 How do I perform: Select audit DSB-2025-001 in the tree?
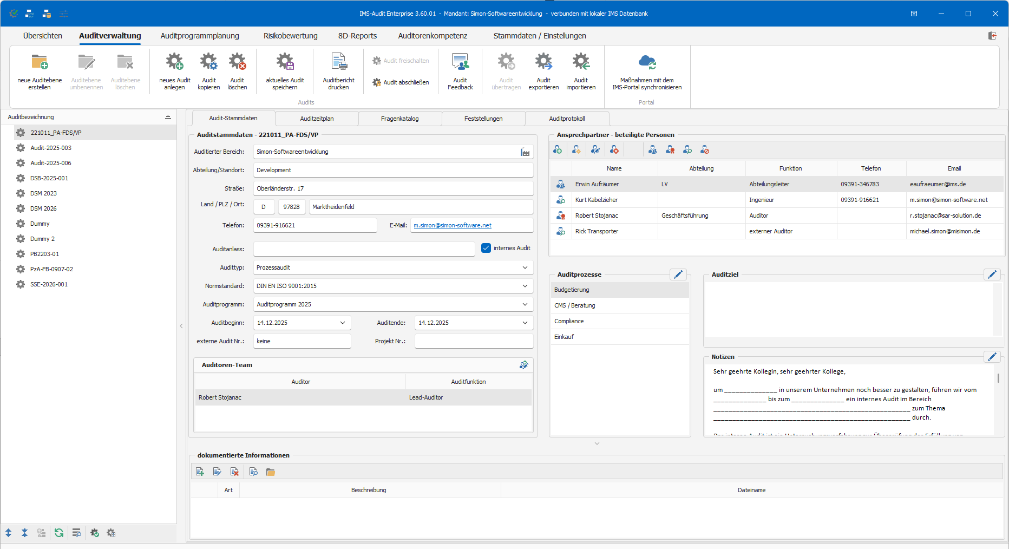coord(49,178)
